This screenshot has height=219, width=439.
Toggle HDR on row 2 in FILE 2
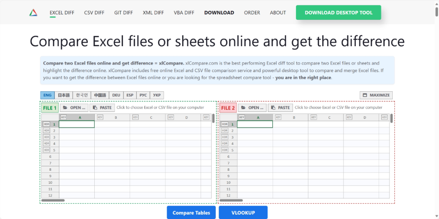(x=224, y=131)
